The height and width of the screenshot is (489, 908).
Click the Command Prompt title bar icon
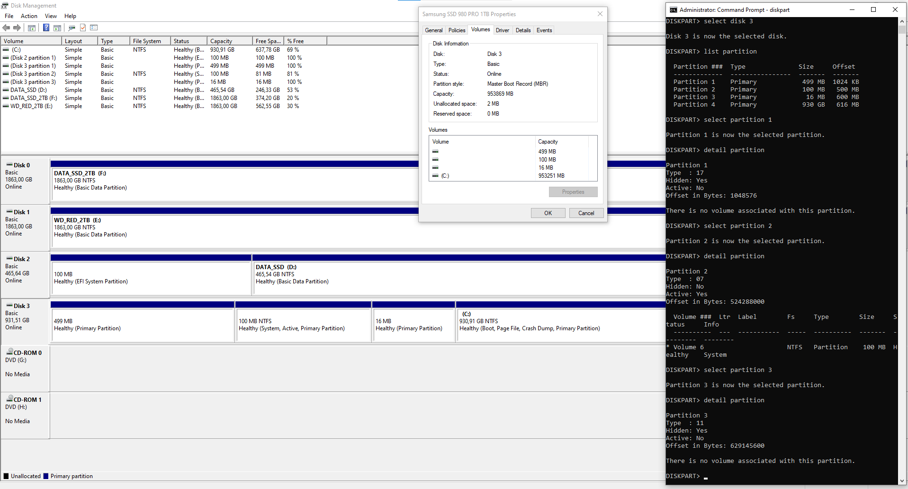point(673,9)
